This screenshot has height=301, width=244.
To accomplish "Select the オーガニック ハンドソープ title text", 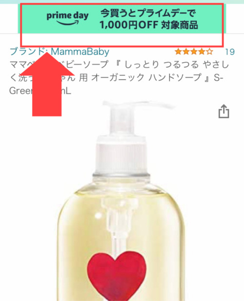I will (x=147, y=78).
